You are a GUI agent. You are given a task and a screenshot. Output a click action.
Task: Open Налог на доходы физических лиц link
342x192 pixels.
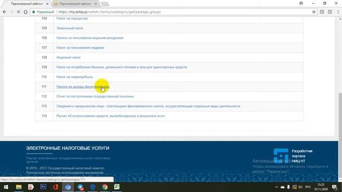pos(83,86)
